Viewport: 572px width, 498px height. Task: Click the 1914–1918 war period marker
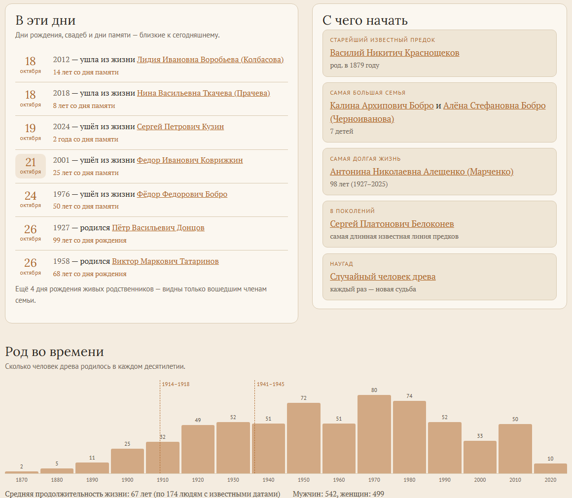click(176, 384)
